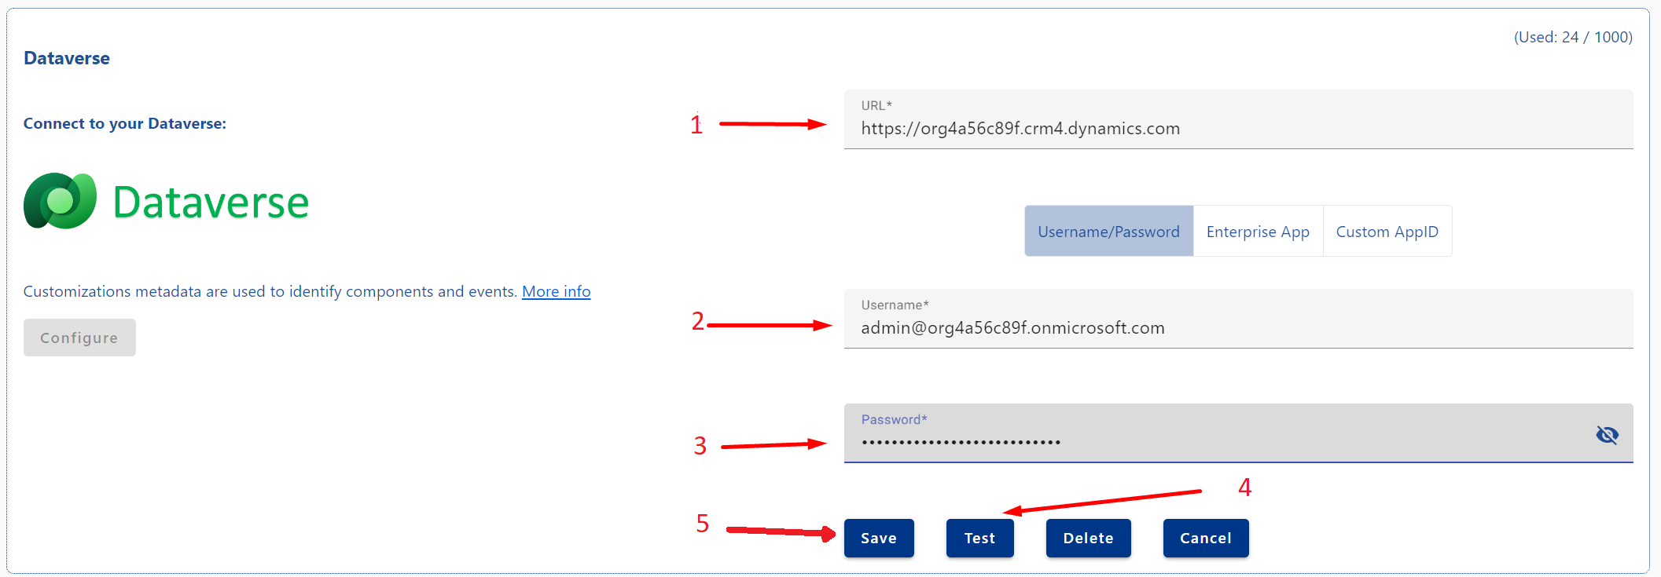The image size is (1661, 577).
Task: Click the Delete button
Action: click(1088, 539)
